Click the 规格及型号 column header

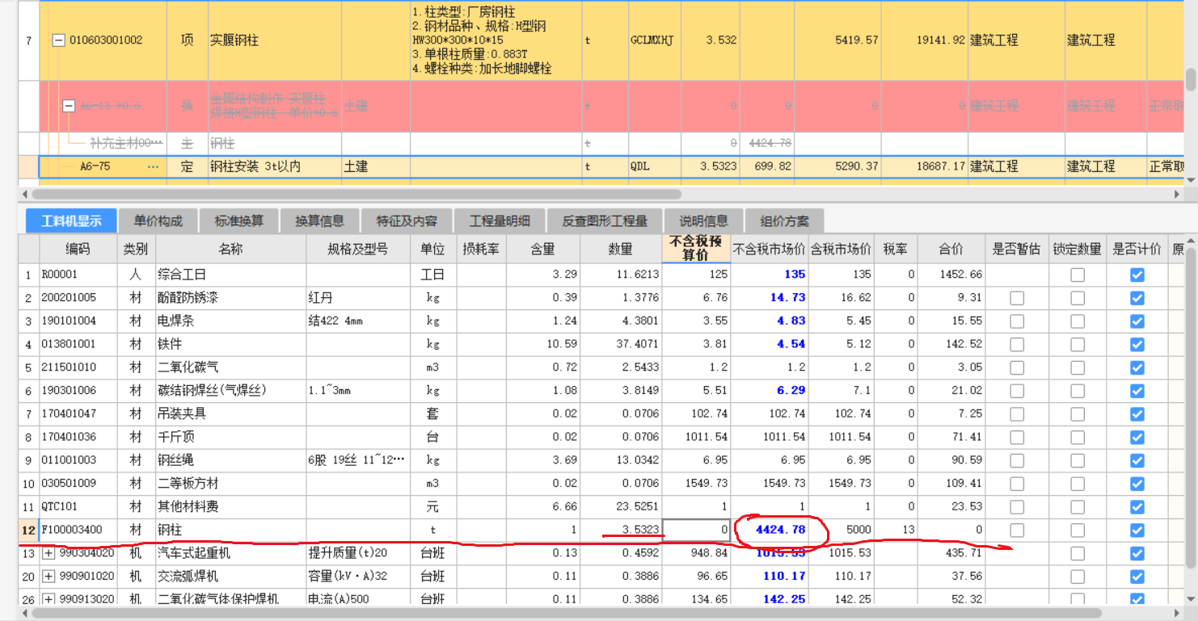point(357,249)
